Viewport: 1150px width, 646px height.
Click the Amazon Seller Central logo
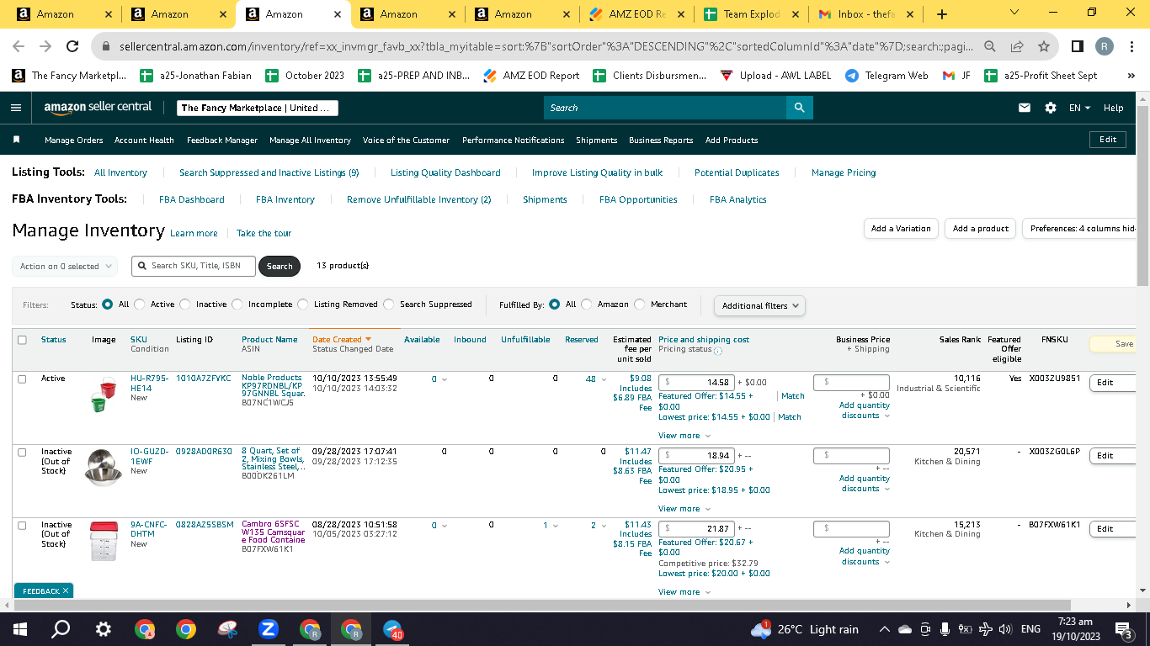(98, 108)
